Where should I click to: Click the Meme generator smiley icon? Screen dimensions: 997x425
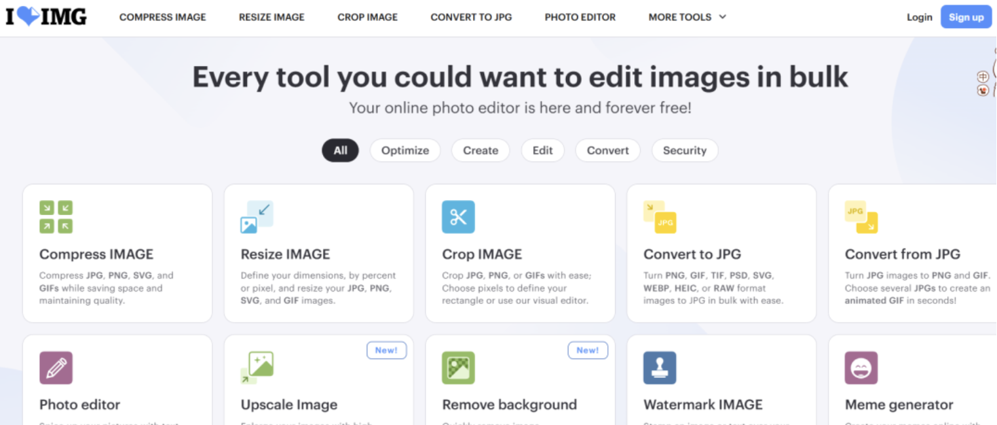(861, 367)
